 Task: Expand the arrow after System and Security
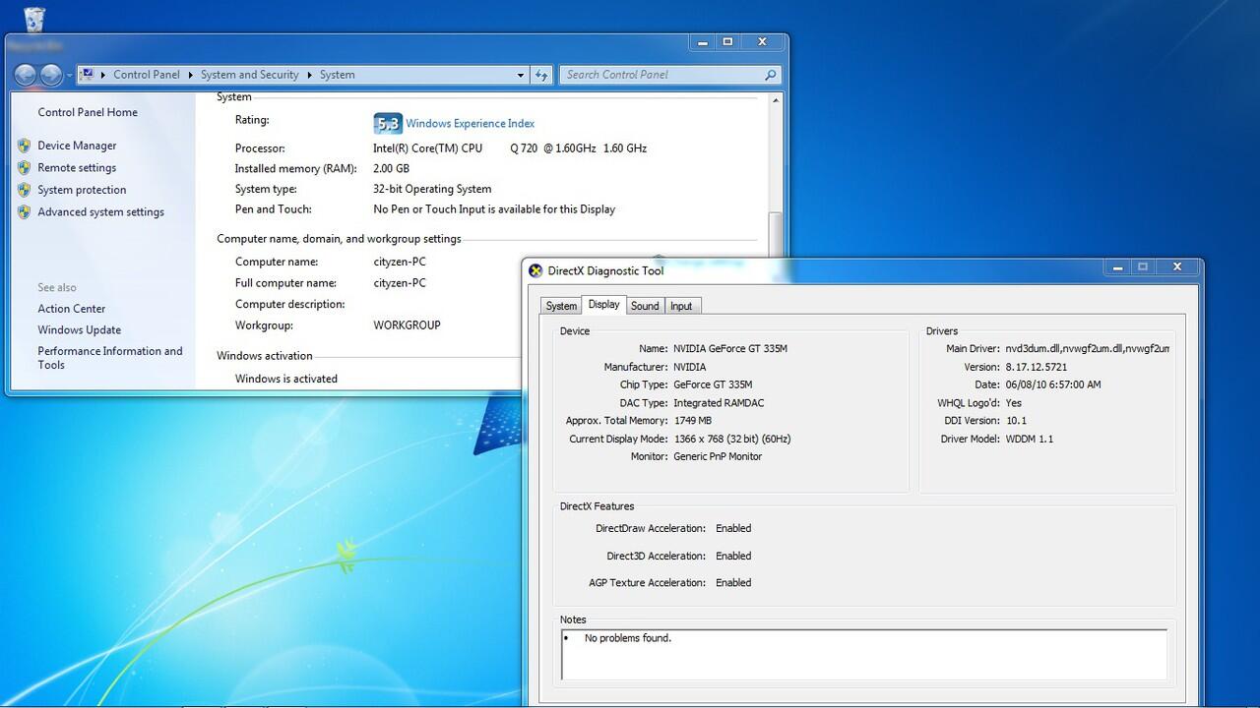[309, 75]
